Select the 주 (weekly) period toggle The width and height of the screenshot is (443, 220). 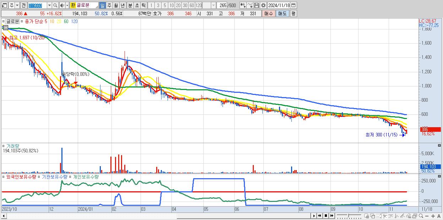pyautogui.click(x=109, y=5)
